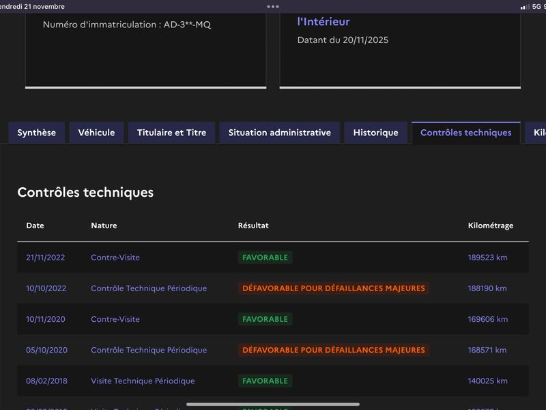Show the Historique tab
This screenshot has width=546, height=410.
point(375,133)
